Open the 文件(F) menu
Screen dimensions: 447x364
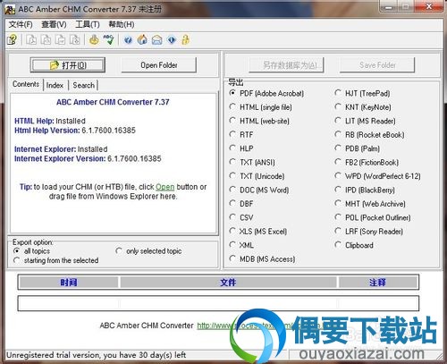point(21,24)
